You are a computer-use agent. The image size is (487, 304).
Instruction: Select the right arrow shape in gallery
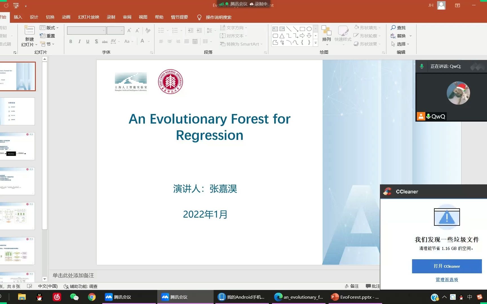(x=302, y=36)
